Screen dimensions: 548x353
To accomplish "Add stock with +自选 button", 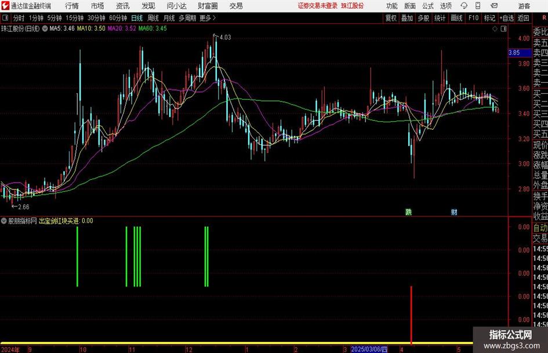I will (507, 18).
